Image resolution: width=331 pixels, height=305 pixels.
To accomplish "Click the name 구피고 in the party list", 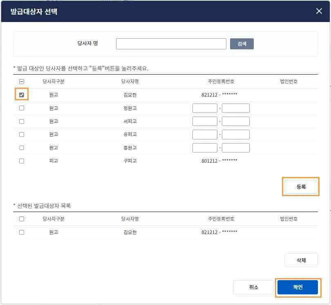I will point(130,161).
